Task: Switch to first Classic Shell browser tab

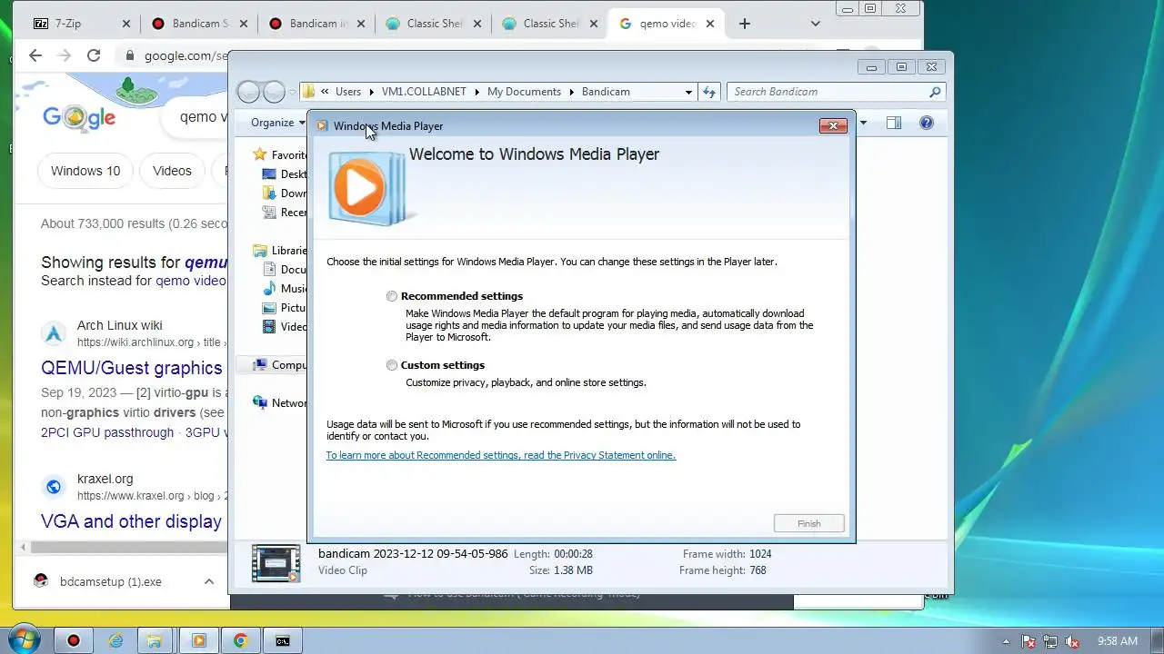Action: [434, 24]
